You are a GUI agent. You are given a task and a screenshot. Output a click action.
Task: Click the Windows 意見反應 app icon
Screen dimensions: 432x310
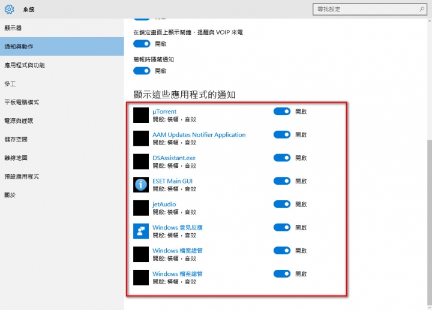[x=141, y=231]
